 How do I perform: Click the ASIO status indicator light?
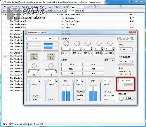tap(126, 74)
